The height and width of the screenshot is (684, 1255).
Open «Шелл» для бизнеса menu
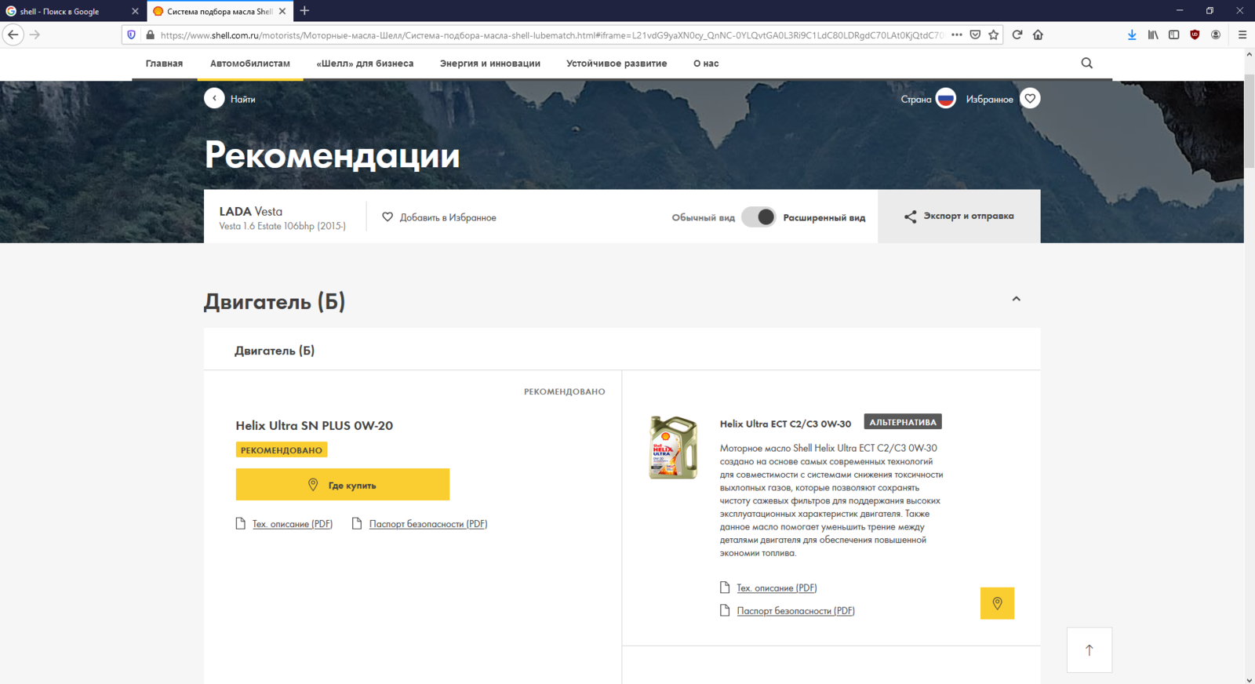365,64
